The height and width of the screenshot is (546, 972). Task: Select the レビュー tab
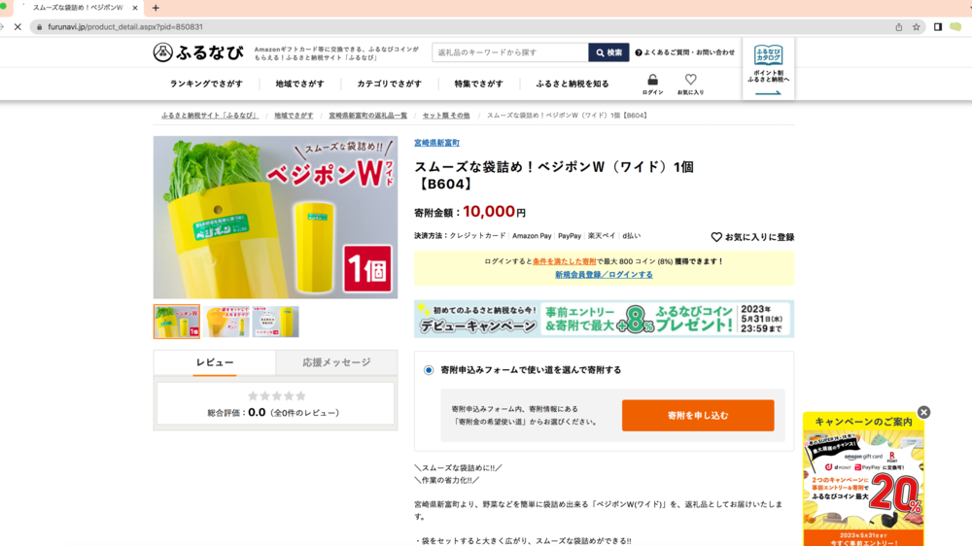click(x=214, y=362)
